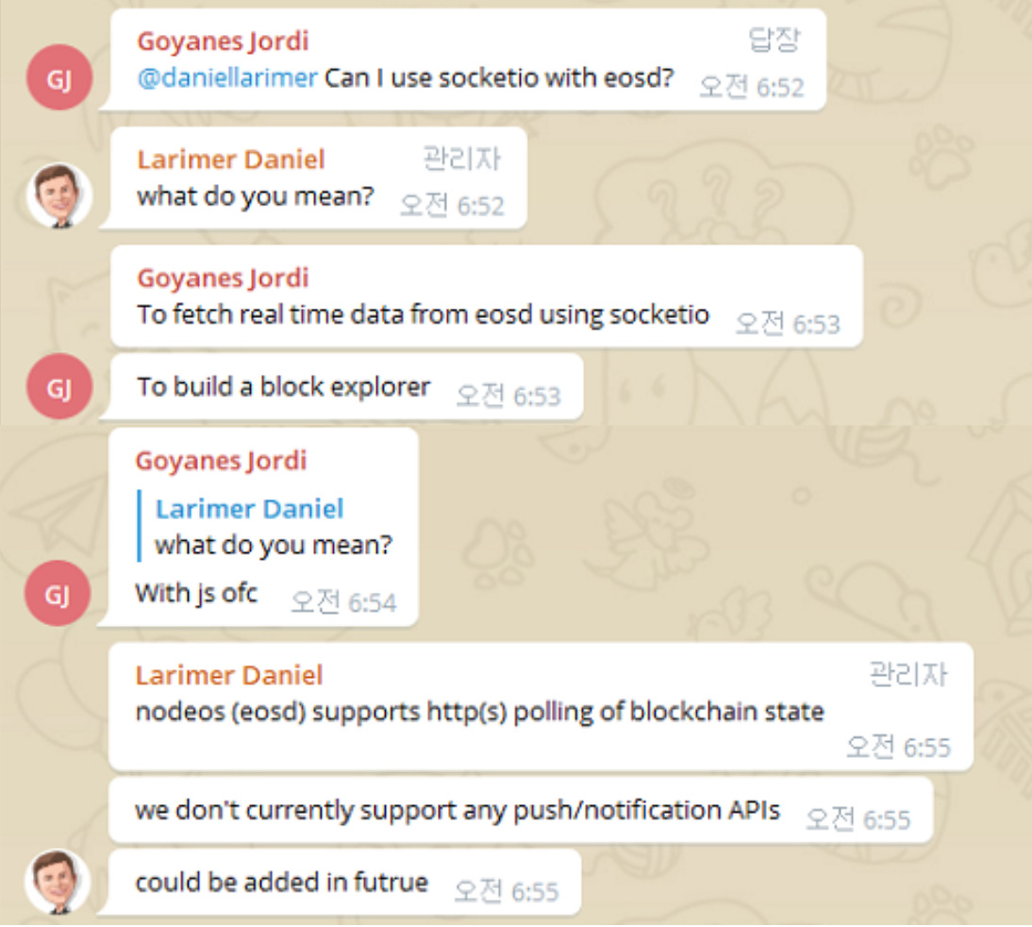Click the 관리자 admin badge on nodeos message
This screenshot has height=927, width=1032.
pos(908,675)
